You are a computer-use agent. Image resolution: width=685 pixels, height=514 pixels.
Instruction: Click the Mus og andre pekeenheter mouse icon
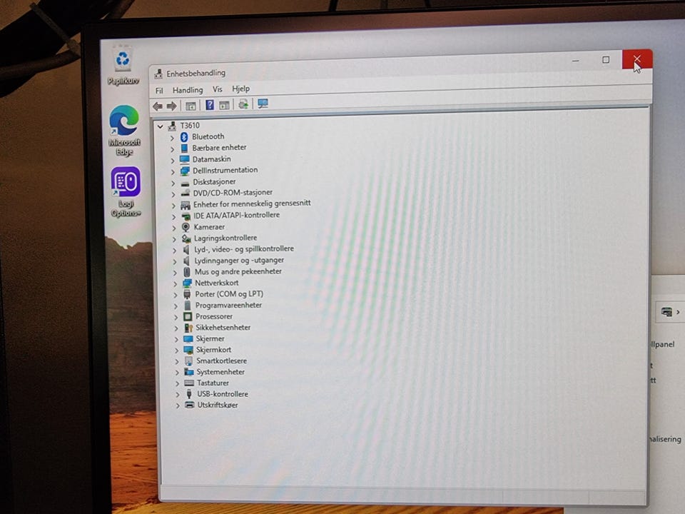click(186, 271)
